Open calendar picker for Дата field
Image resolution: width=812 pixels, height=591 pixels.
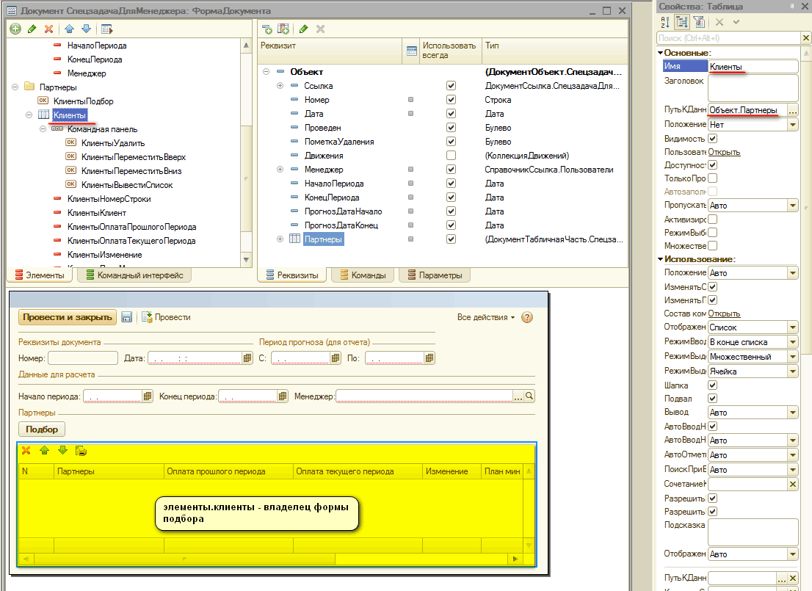pos(247,358)
